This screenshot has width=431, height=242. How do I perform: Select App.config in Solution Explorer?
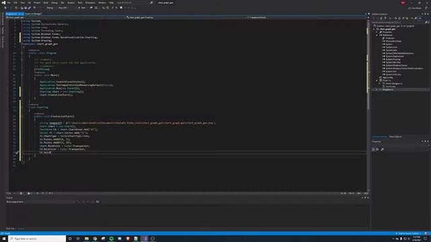pyautogui.click(x=388, y=77)
